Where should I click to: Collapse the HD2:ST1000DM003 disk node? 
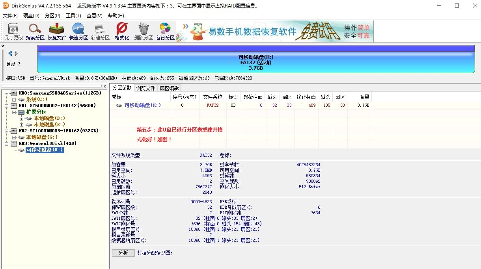tap(7, 131)
